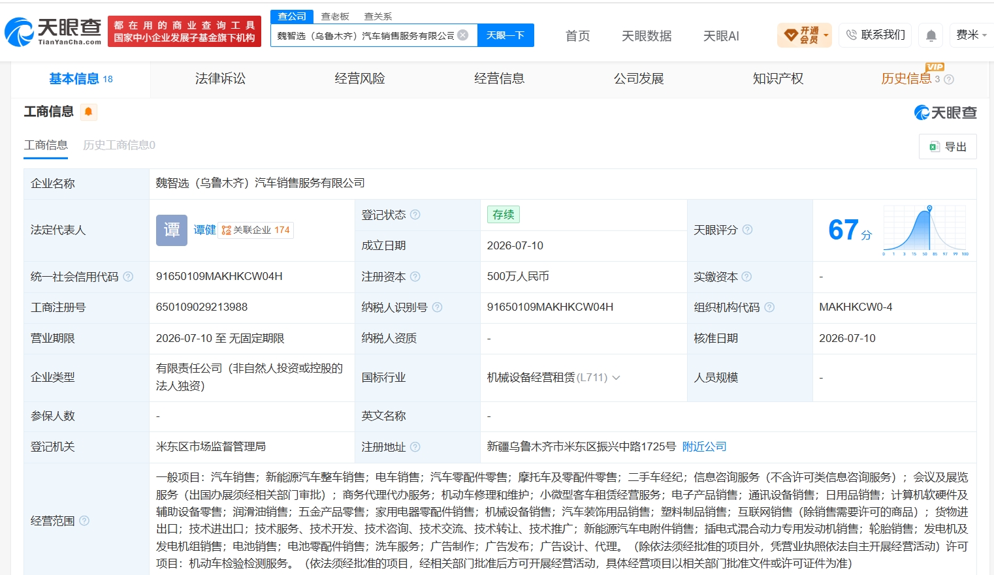Click help icon next to 组织机构代码
994x575 pixels.
769,307
